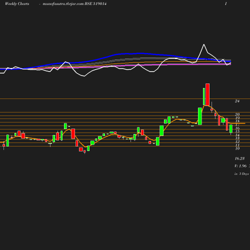Click the '16.23' last price value
The width and height of the screenshot is (250, 250).
[x=239, y=158]
